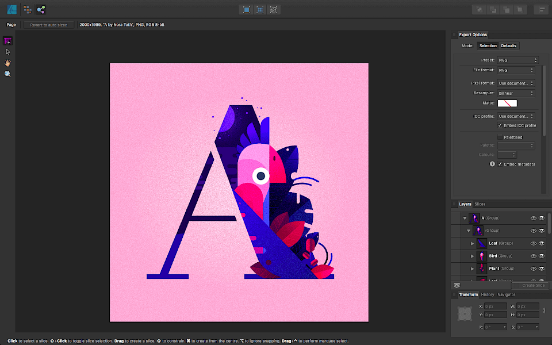Toggle Move By Whole Pixels icon
Viewport: 552px width, 345px height.
tap(260, 10)
